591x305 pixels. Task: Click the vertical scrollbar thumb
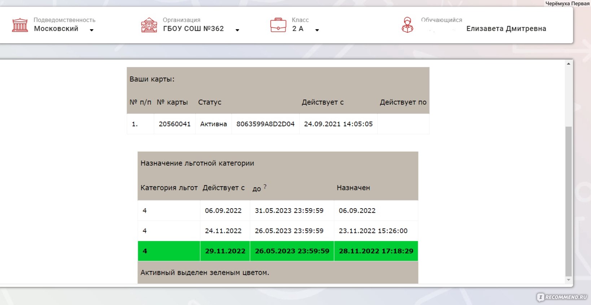click(569, 201)
